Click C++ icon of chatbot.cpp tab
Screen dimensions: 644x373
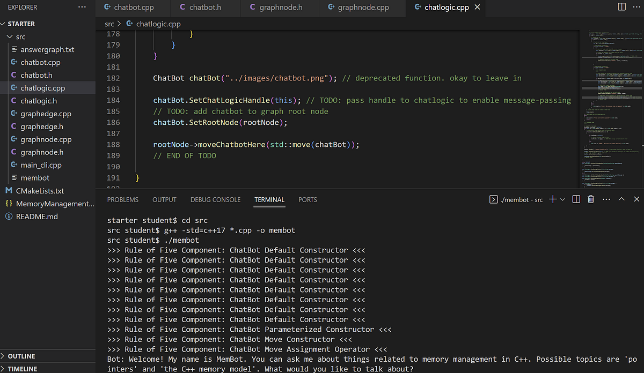[108, 8]
